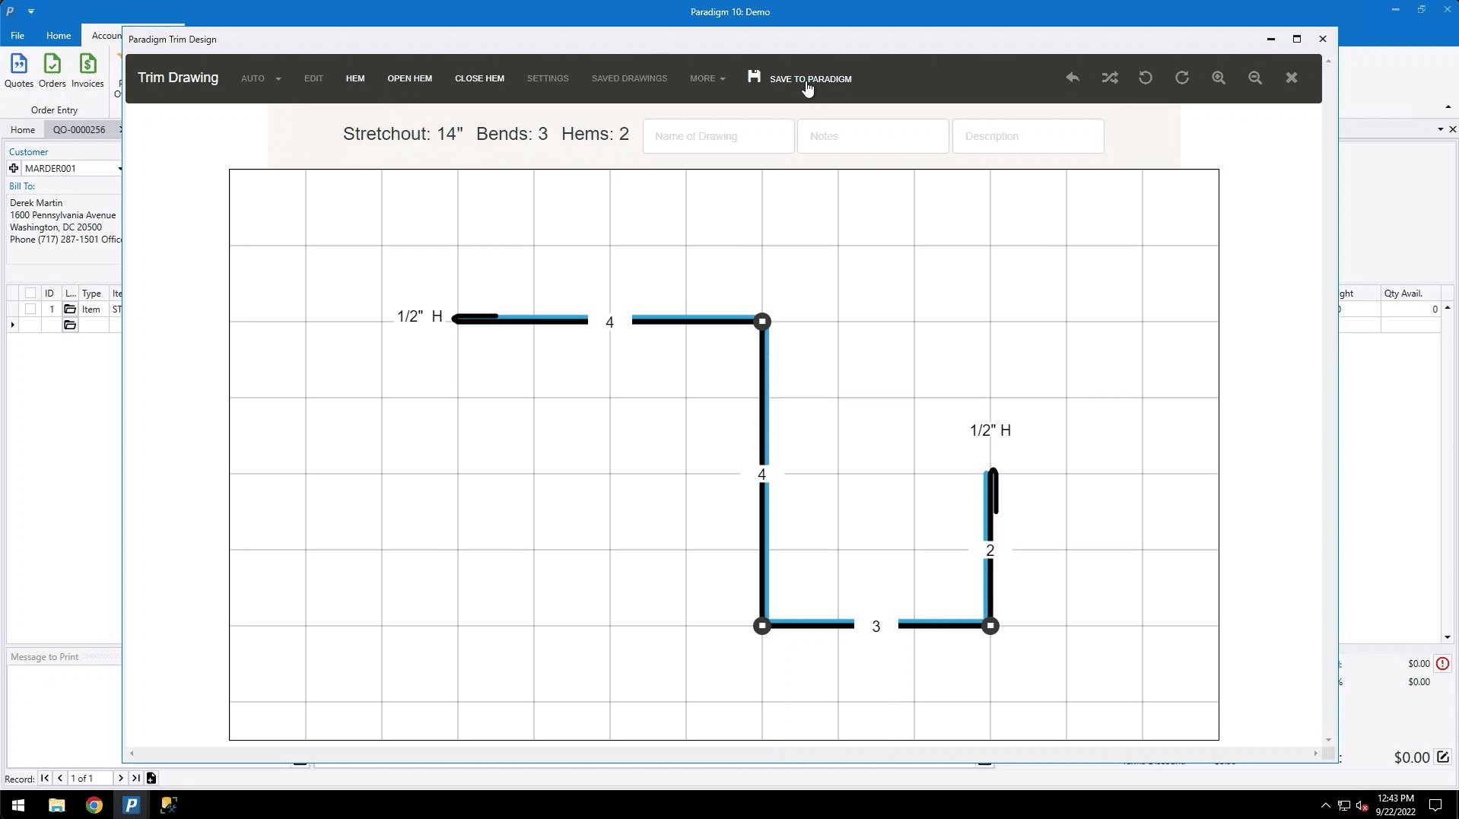This screenshot has width=1459, height=819.
Task: Zoom in on the trim drawing
Action: (1218, 78)
